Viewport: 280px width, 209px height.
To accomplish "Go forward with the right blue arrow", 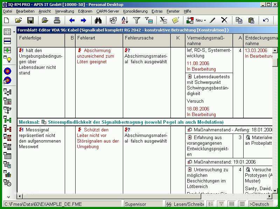I will pos(83,20).
